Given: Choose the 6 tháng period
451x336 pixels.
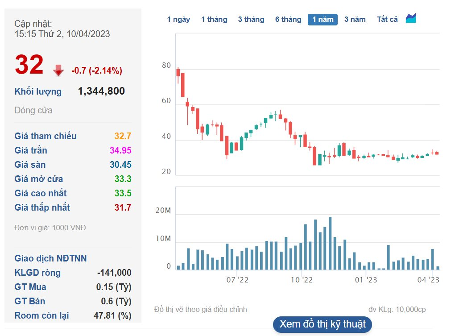Looking at the screenshot, I should pos(288,20).
